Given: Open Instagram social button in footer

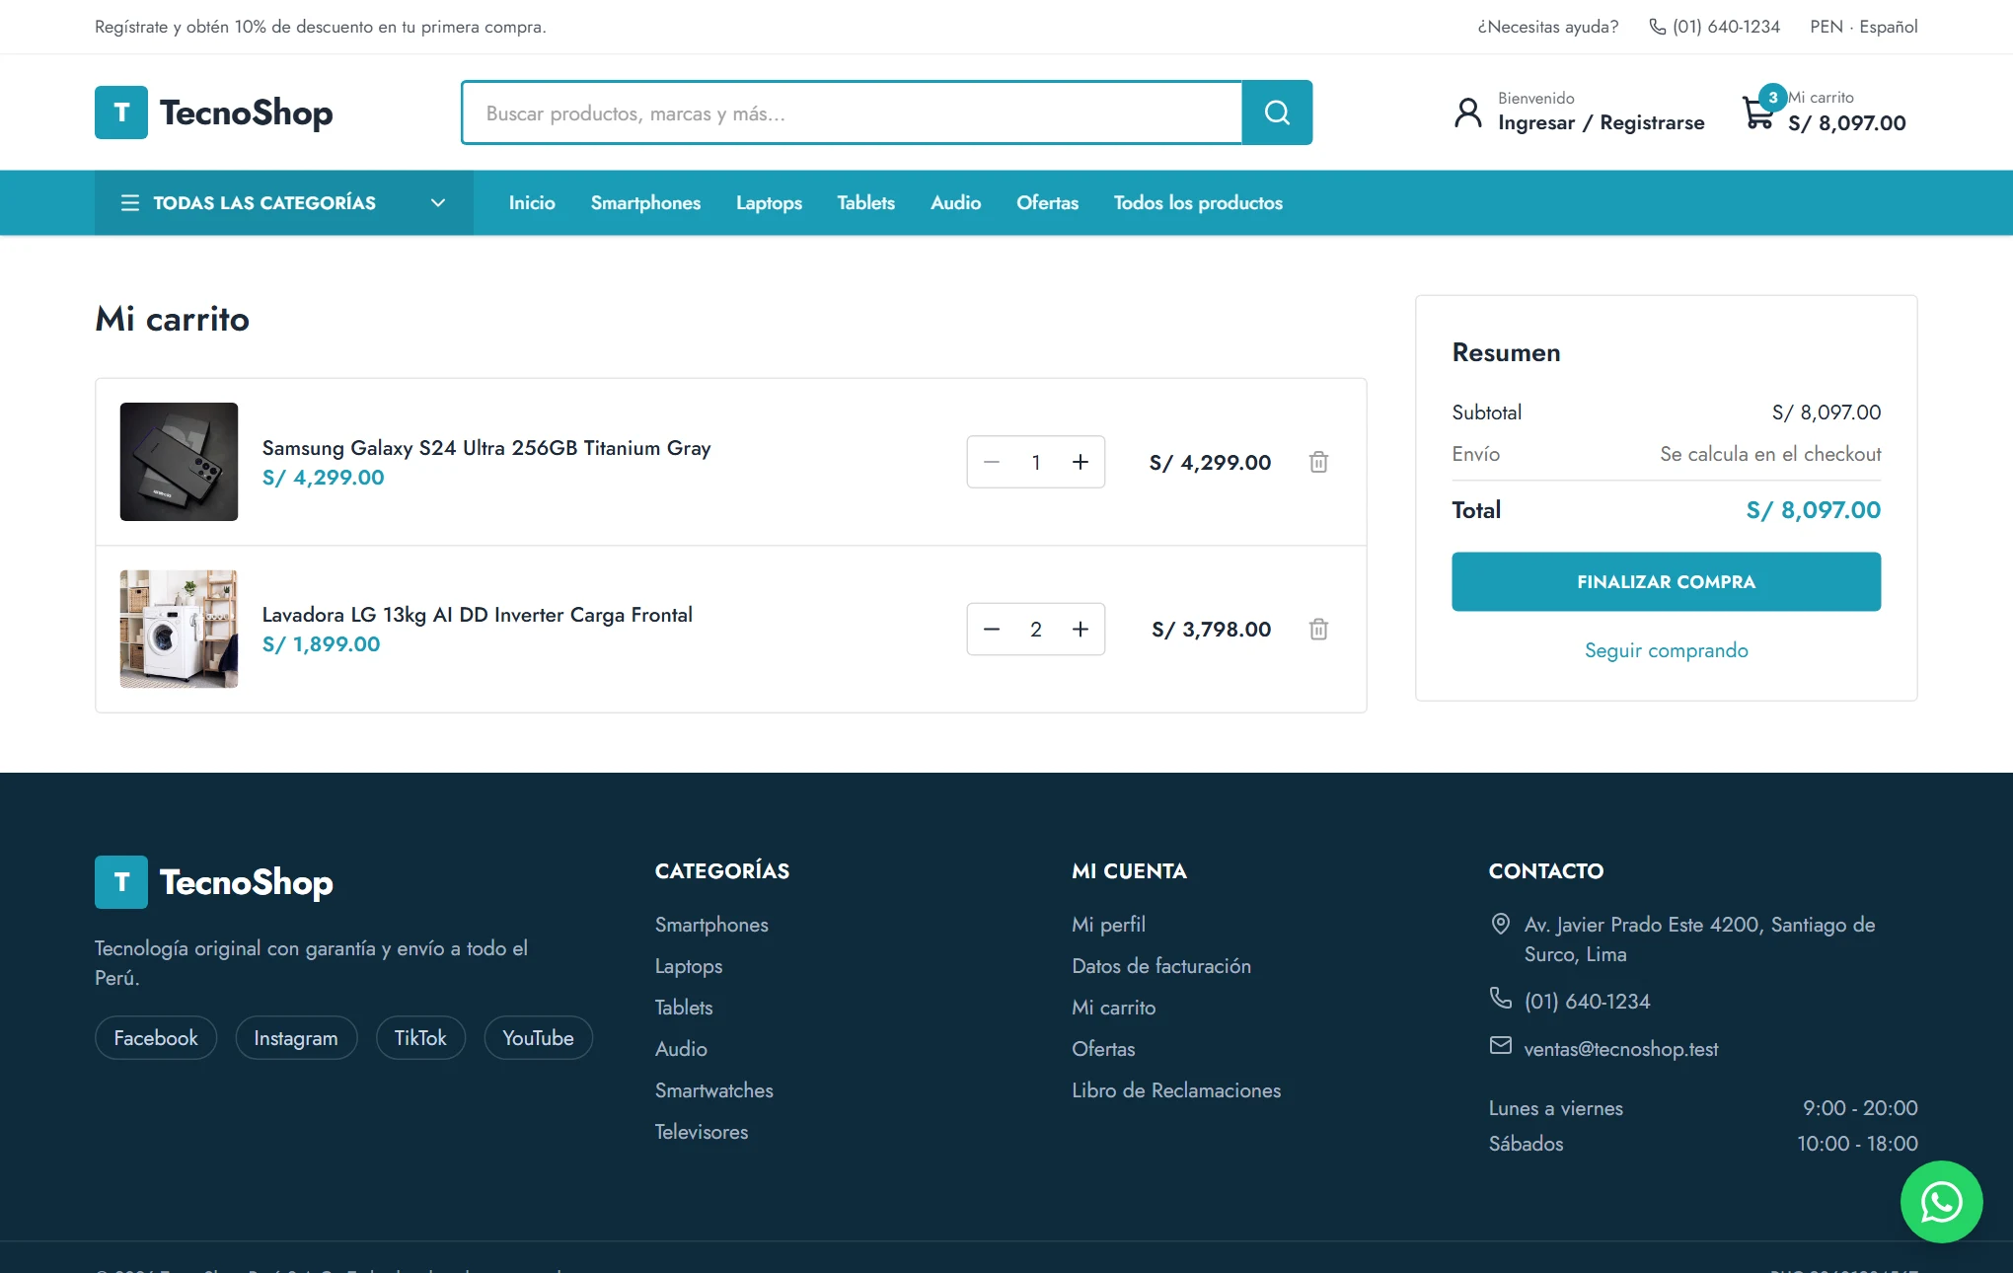Looking at the screenshot, I should pos(296,1038).
